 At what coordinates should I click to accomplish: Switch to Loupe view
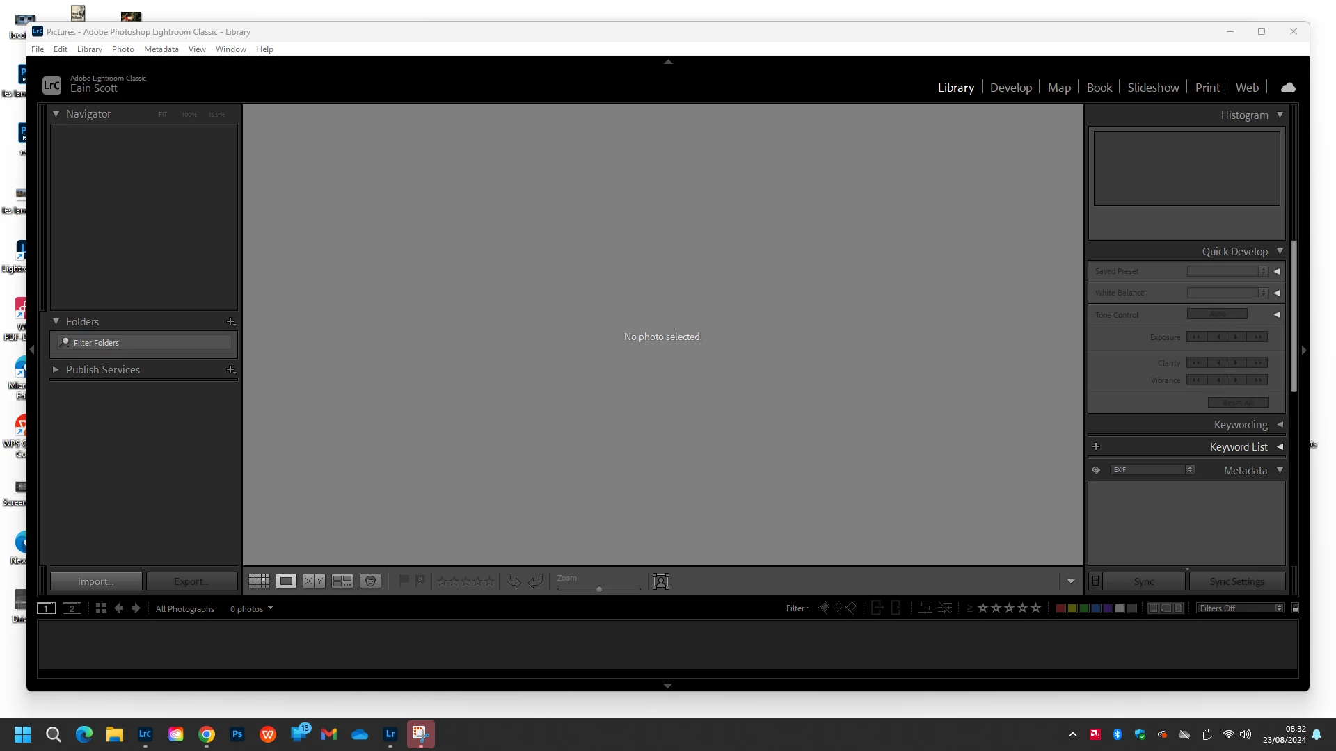[286, 581]
